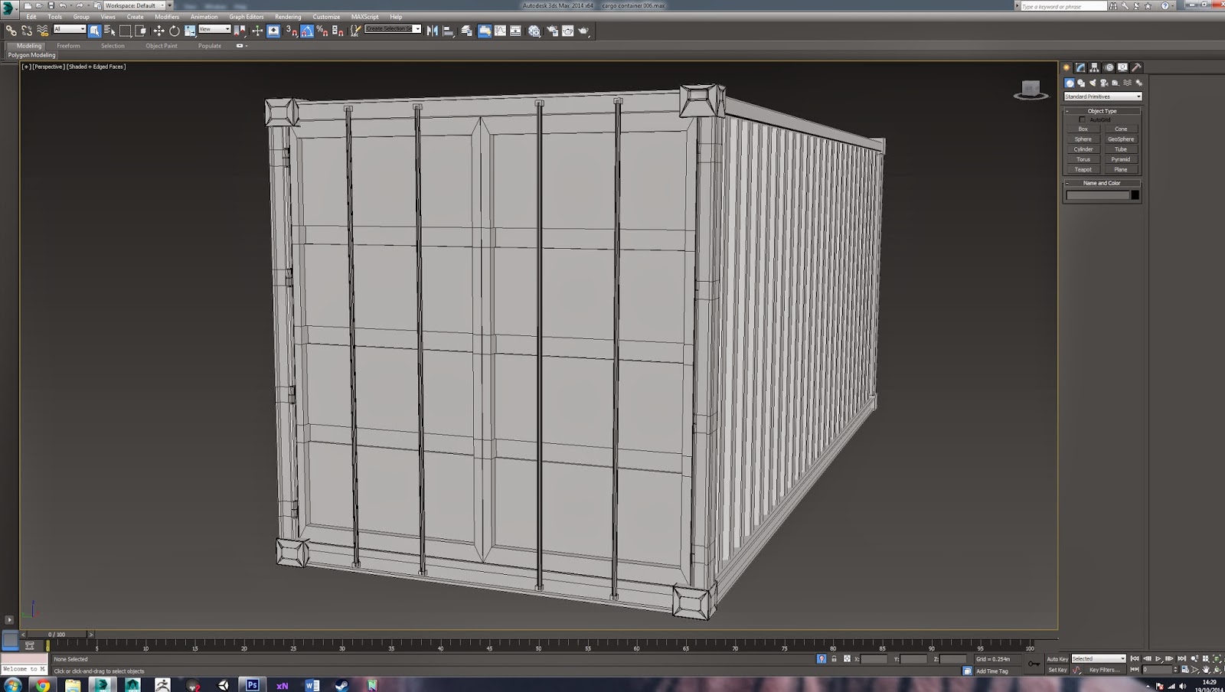The image size is (1225, 692).
Task: Toggle the Auto Key button
Action: click(x=1057, y=659)
